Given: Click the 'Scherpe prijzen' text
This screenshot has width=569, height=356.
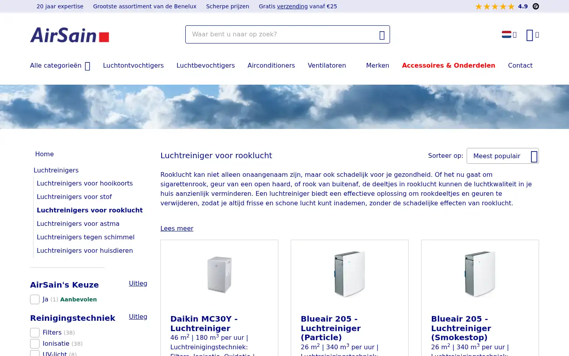Looking at the screenshot, I should pos(228,6).
